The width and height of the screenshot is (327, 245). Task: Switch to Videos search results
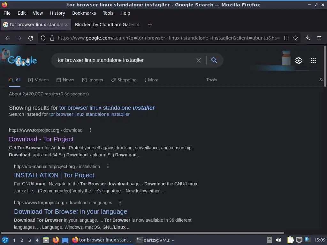point(38,80)
